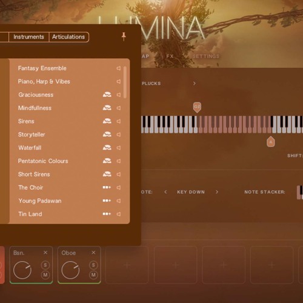Mute the Bsn. instrument slot
The width and height of the screenshot is (303, 303).
(x=45, y=275)
